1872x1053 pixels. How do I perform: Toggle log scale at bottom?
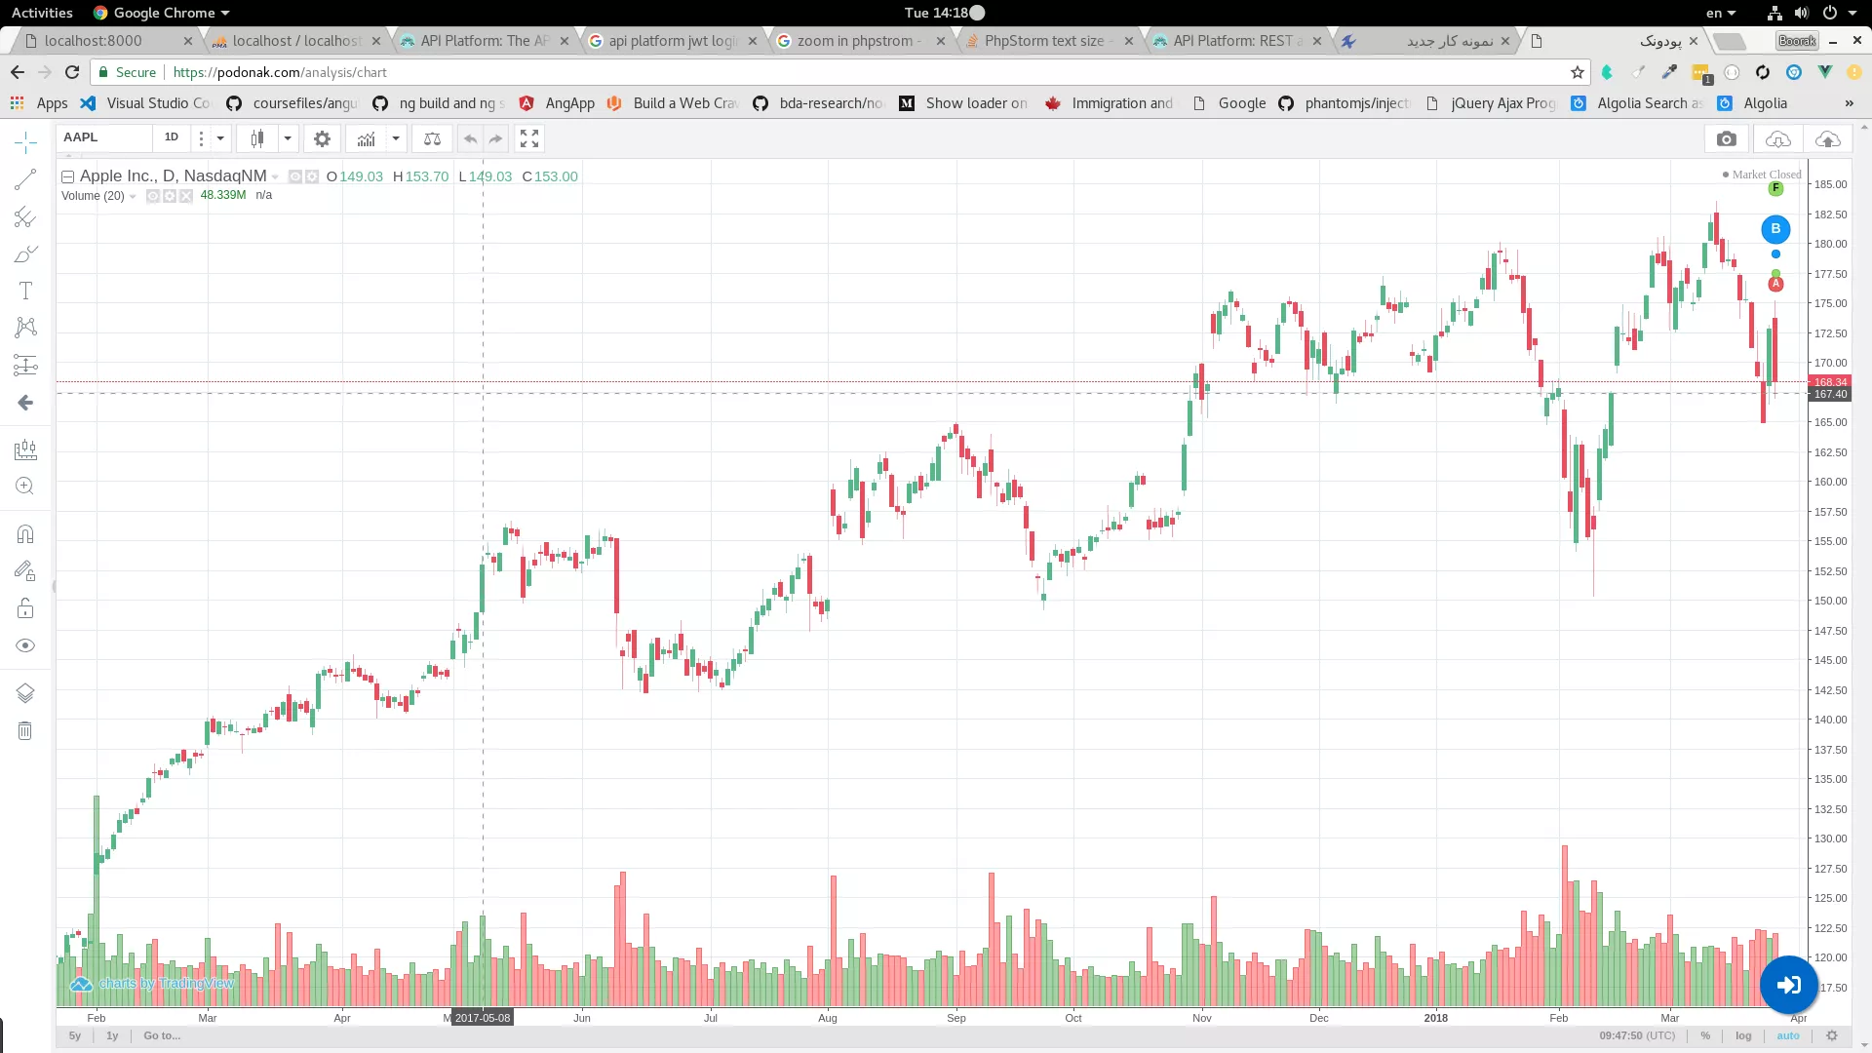tap(1743, 1035)
